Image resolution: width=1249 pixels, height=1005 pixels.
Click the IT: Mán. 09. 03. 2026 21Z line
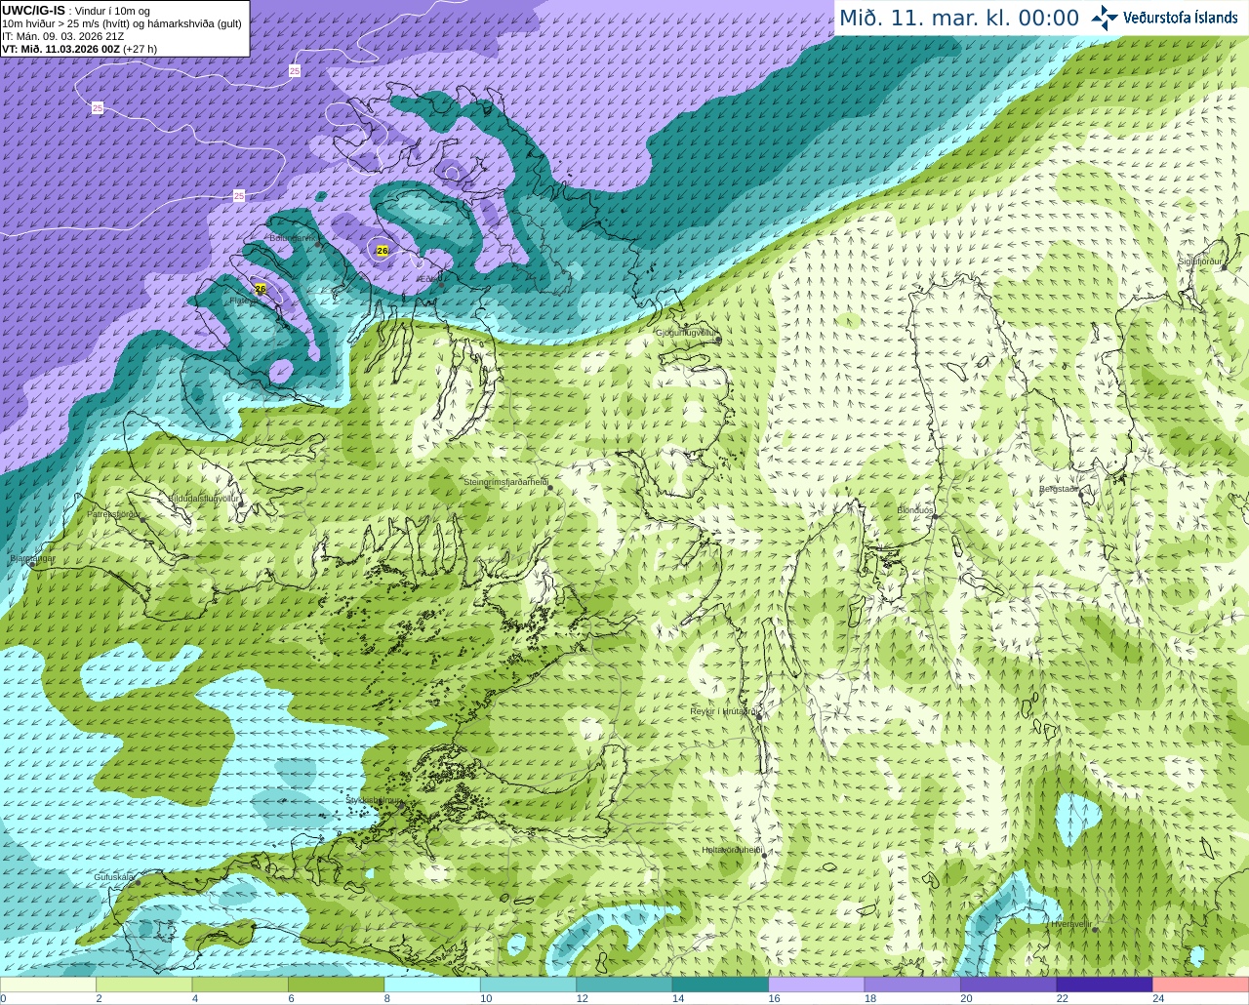pos(63,36)
